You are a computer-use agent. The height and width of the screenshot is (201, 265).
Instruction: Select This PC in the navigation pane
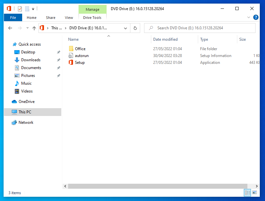pyautogui.click(x=33, y=112)
